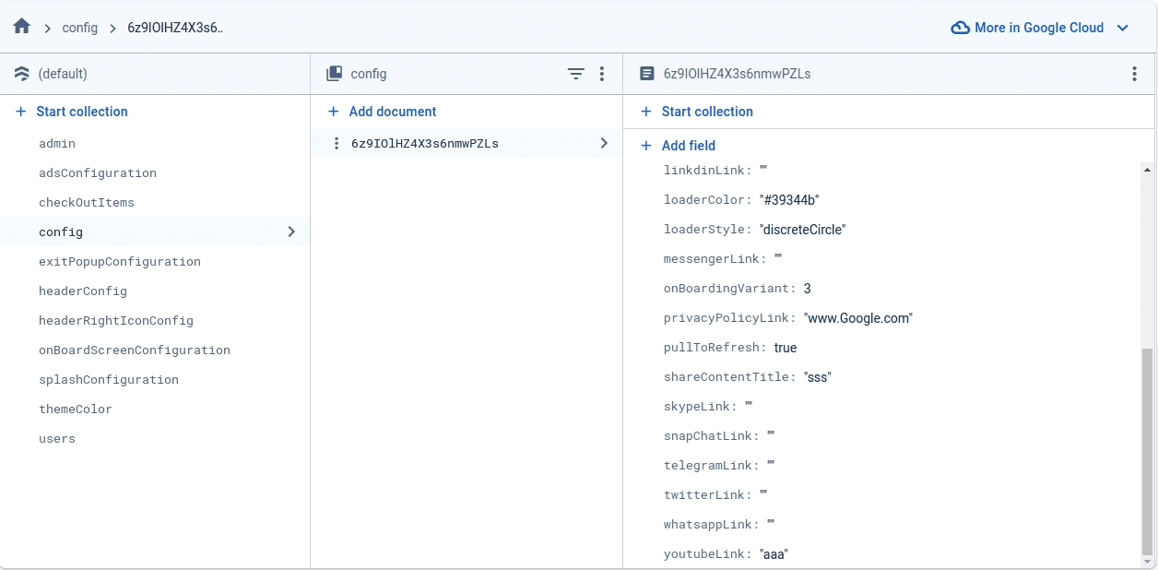
Task: Open the config collection filter icon
Action: tap(576, 74)
